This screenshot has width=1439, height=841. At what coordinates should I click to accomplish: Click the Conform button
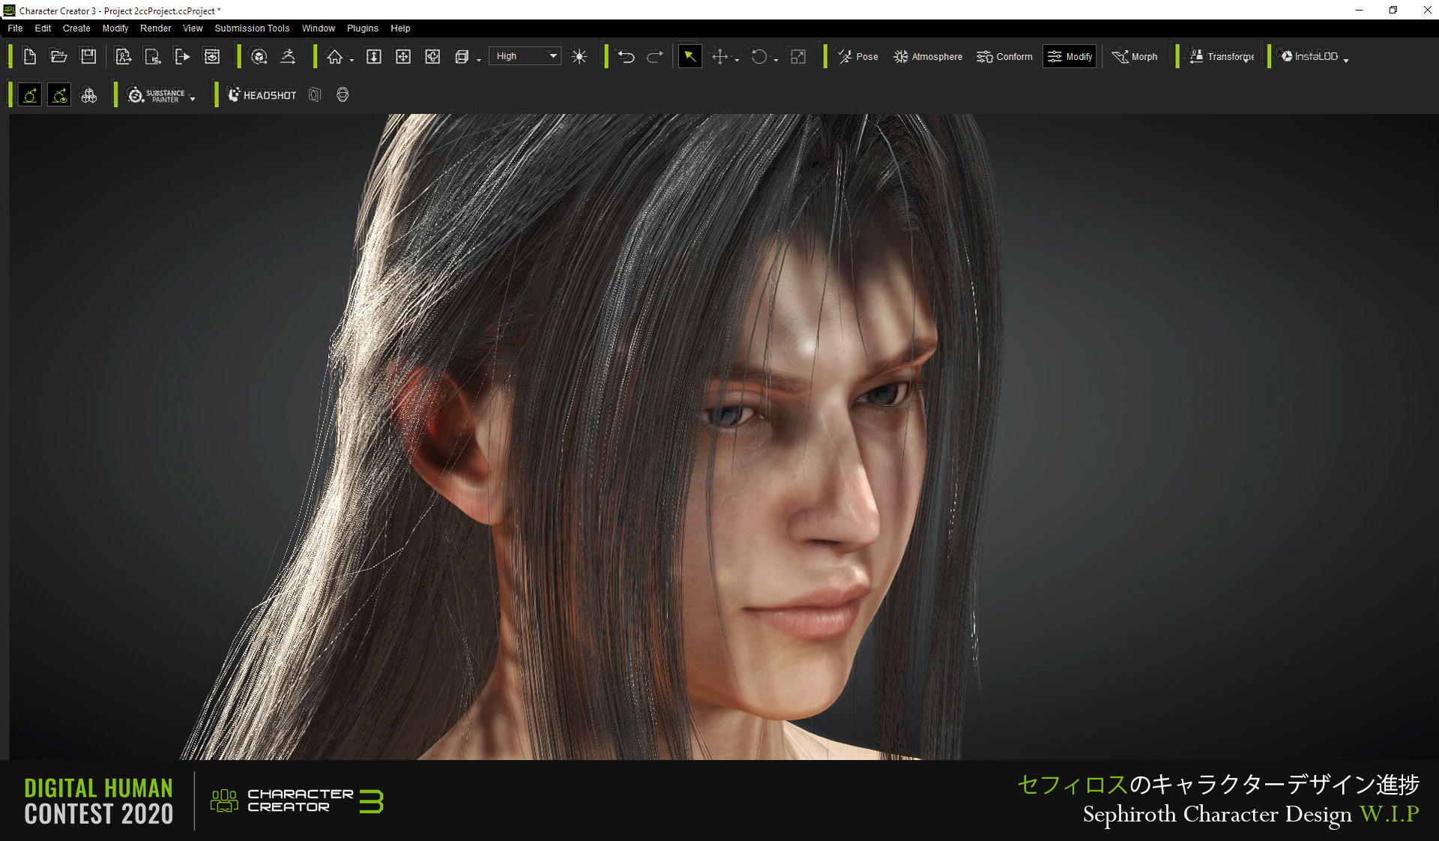click(1004, 56)
